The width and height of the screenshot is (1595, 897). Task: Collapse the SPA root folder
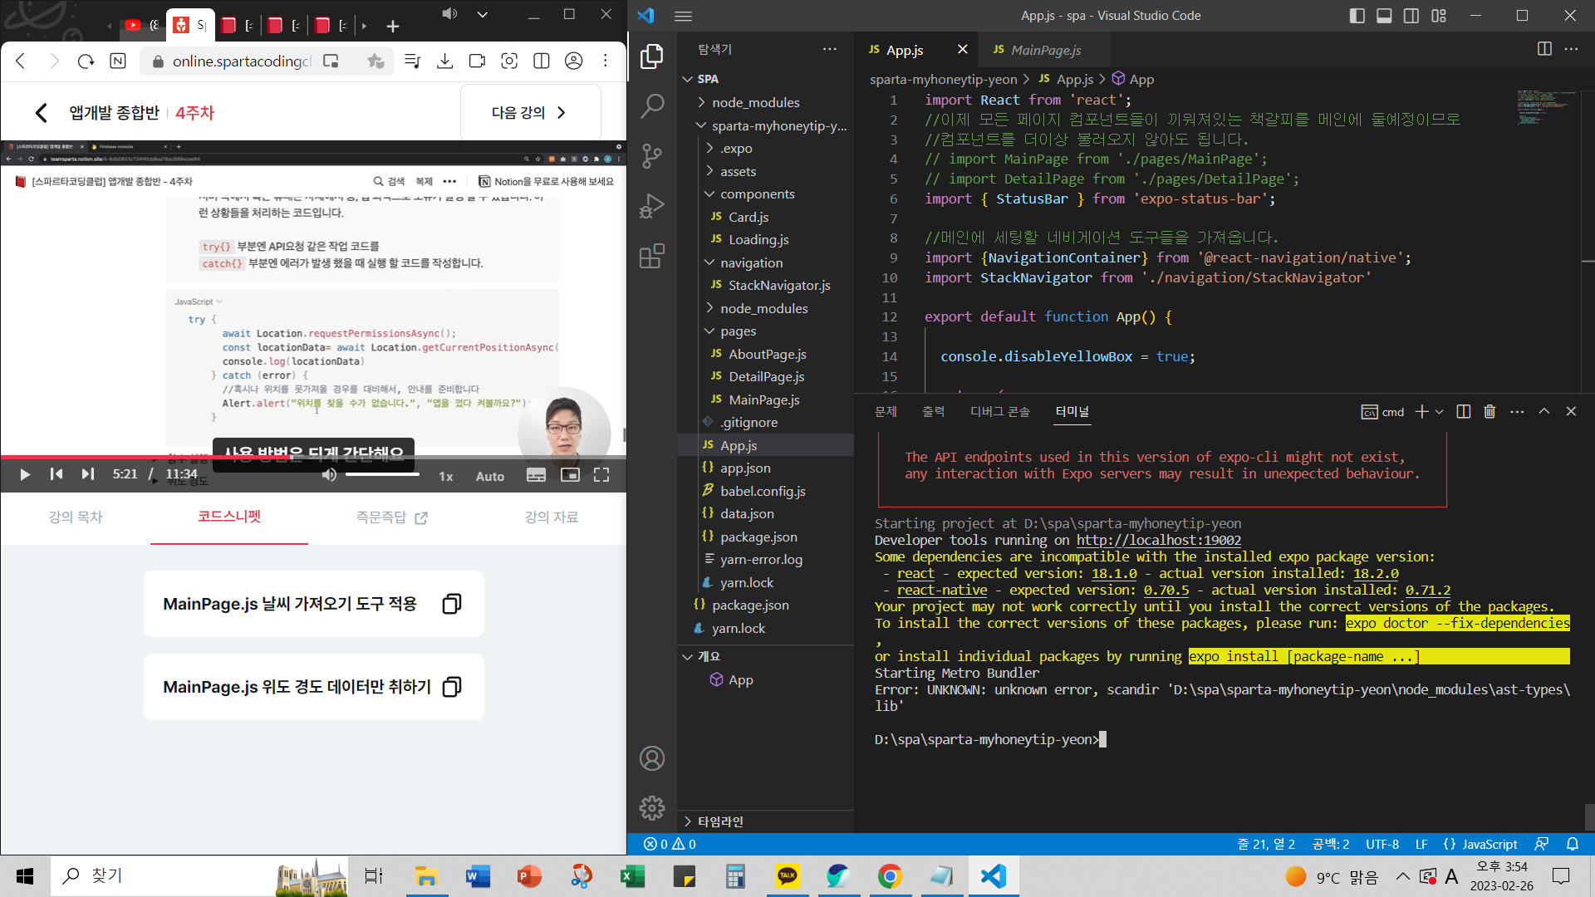(688, 79)
